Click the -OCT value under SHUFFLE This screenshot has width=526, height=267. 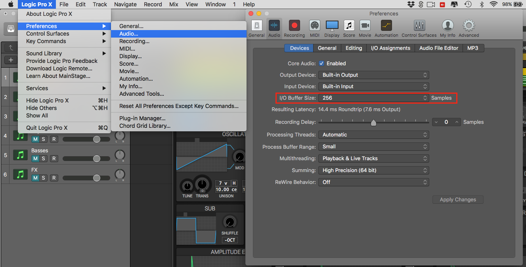click(230, 240)
